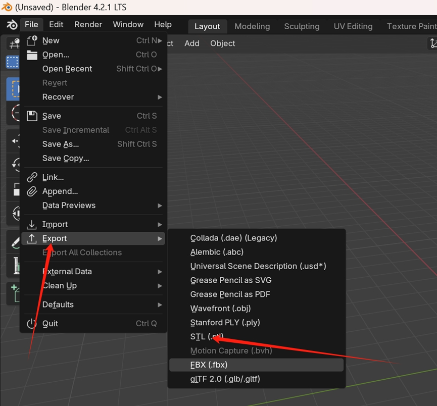Click the Save floppy disk icon
This screenshot has height=406, width=437.
(x=32, y=116)
